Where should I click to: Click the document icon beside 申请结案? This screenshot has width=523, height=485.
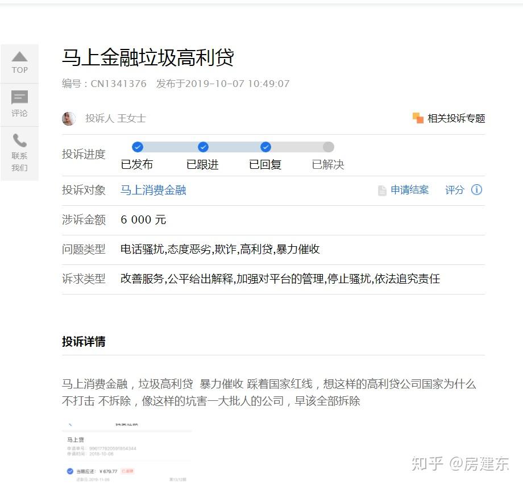382,190
